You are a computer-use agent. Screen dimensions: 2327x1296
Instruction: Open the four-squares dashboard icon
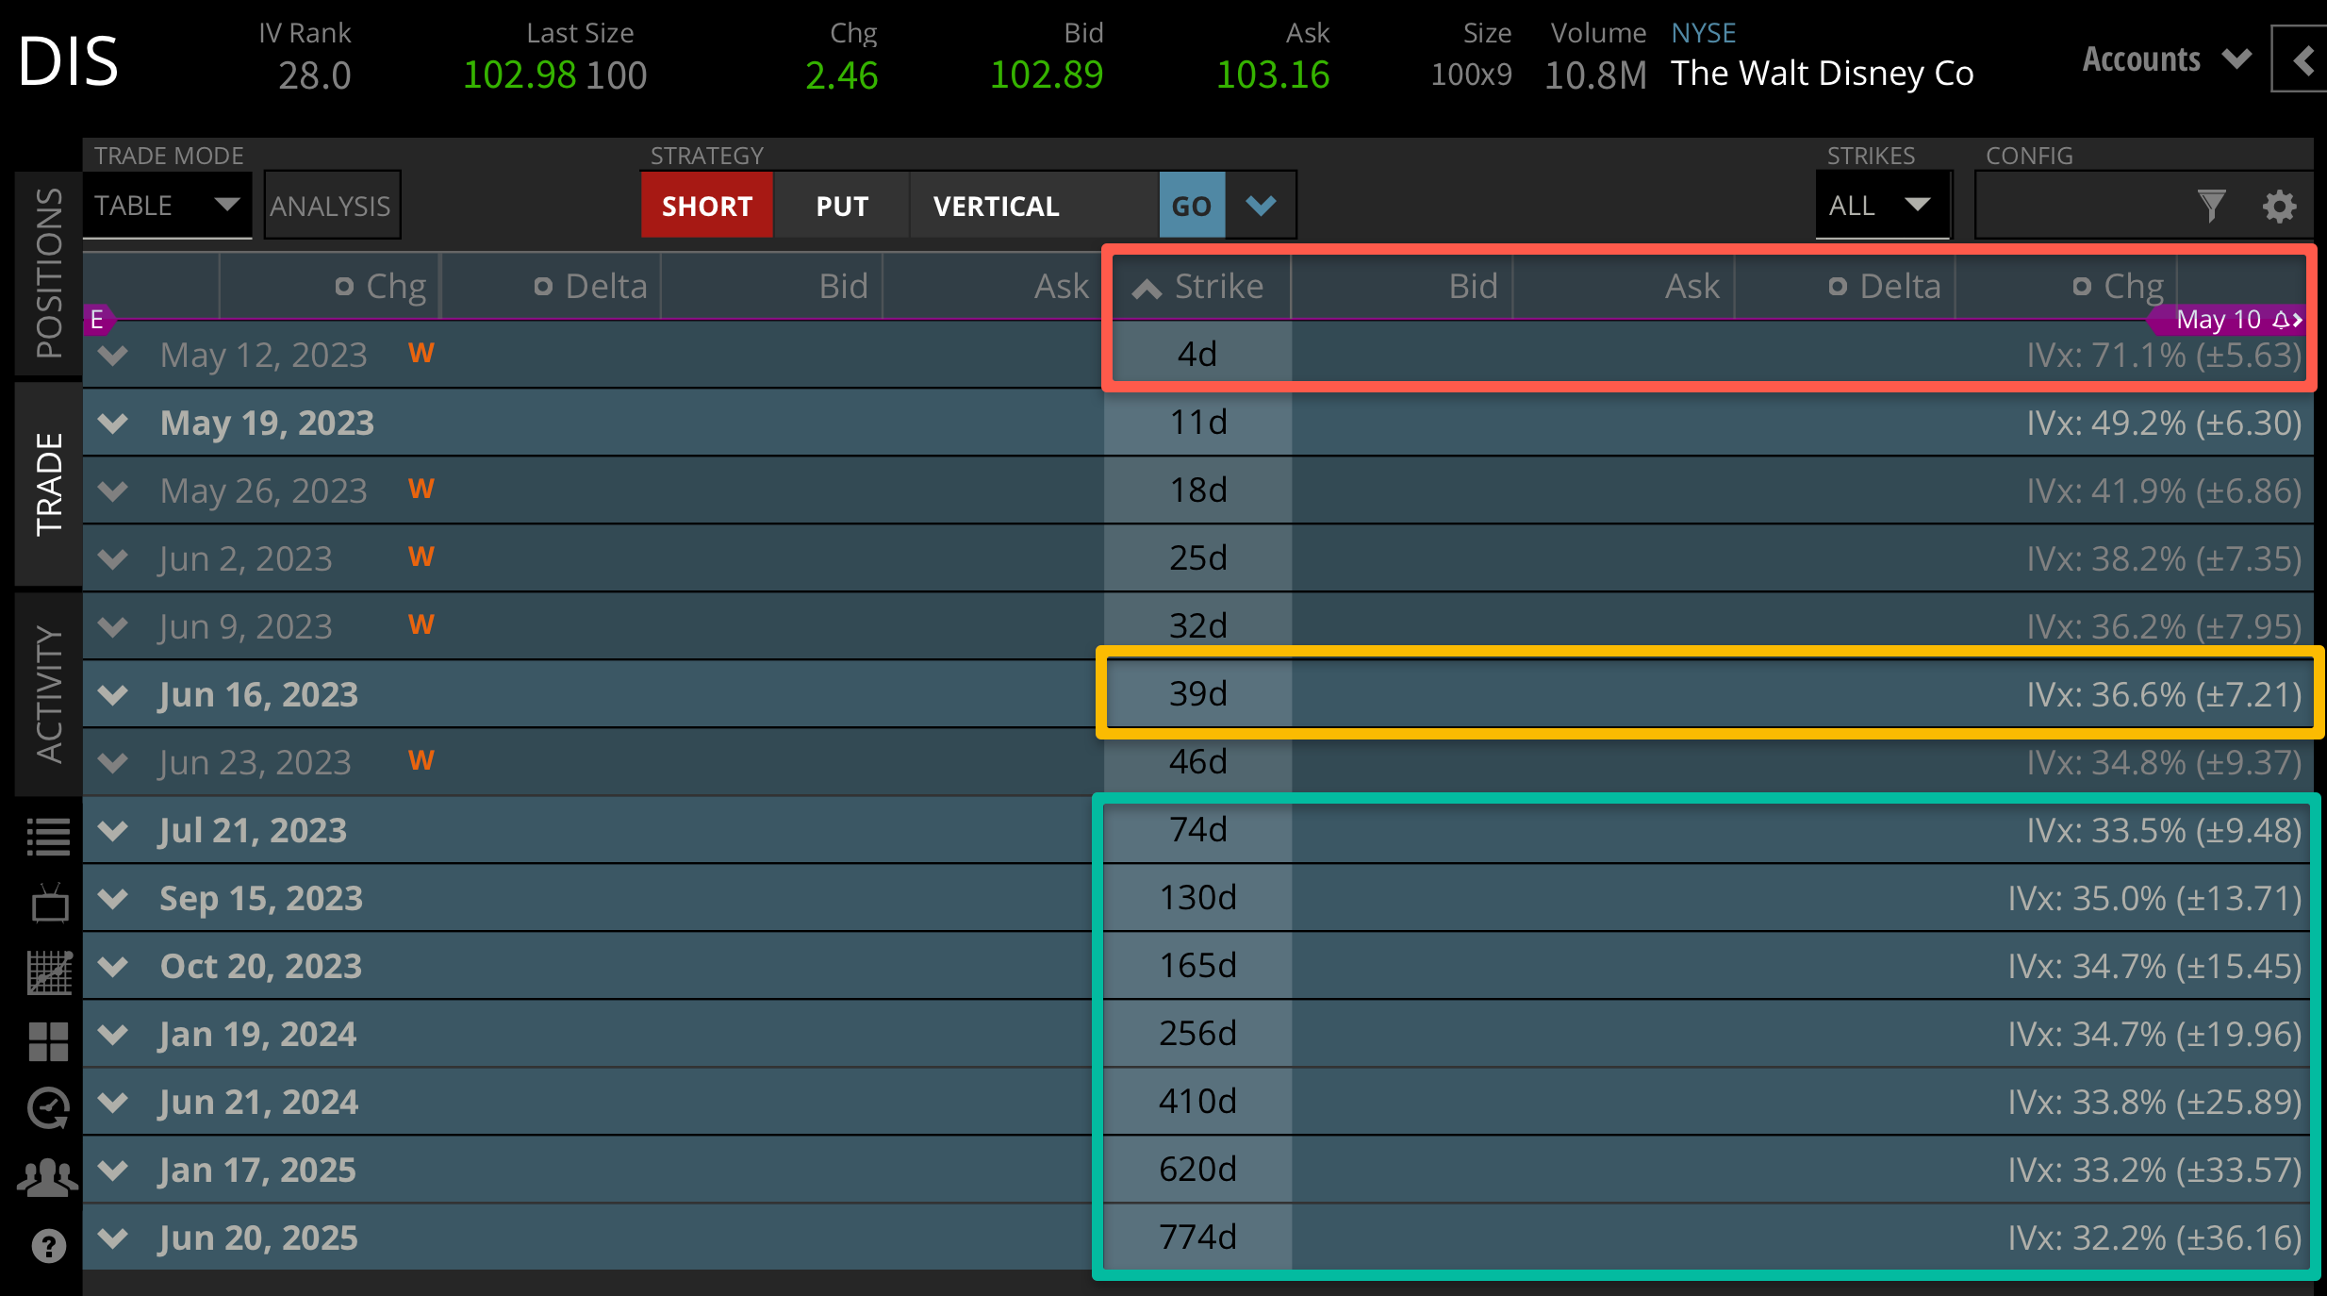click(48, 1041)
